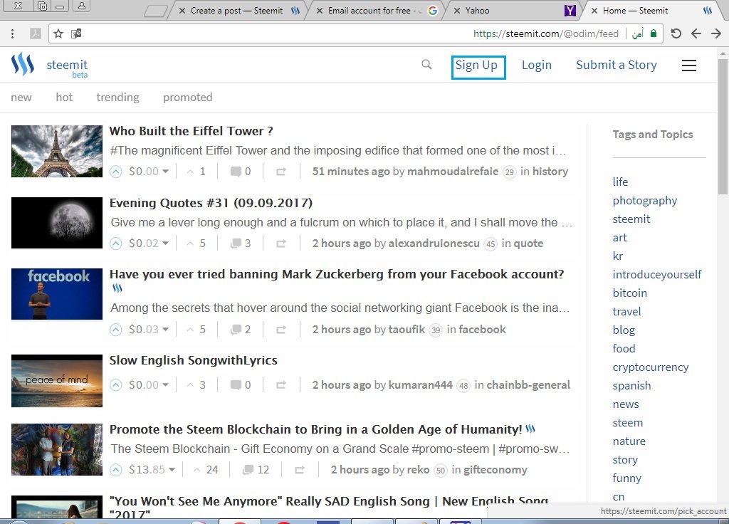Open the bitcoin tag link

pos(629,293)
